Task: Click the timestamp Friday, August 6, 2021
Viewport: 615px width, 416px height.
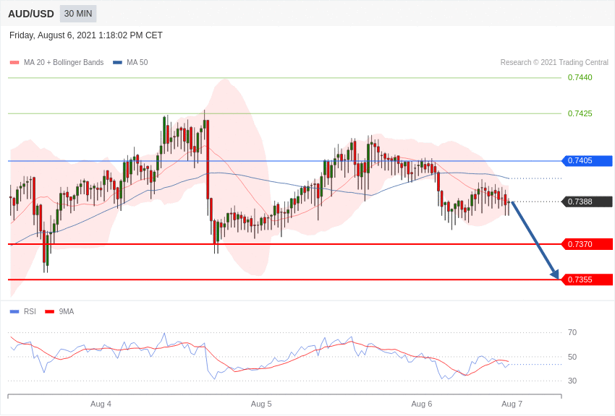Action: (x=86, y=35)
